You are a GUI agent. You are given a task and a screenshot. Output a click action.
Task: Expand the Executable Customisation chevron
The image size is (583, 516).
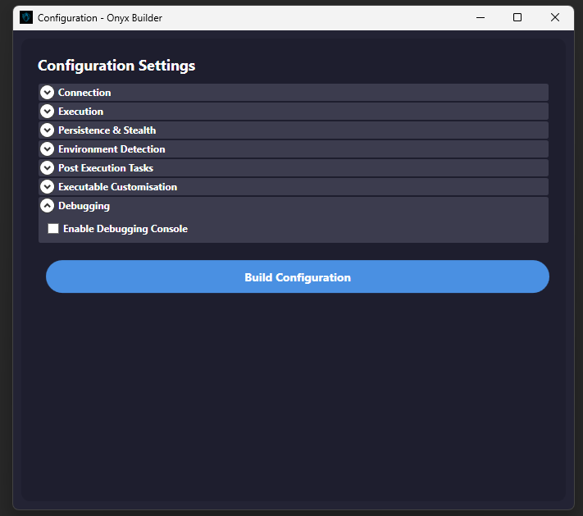48,187
